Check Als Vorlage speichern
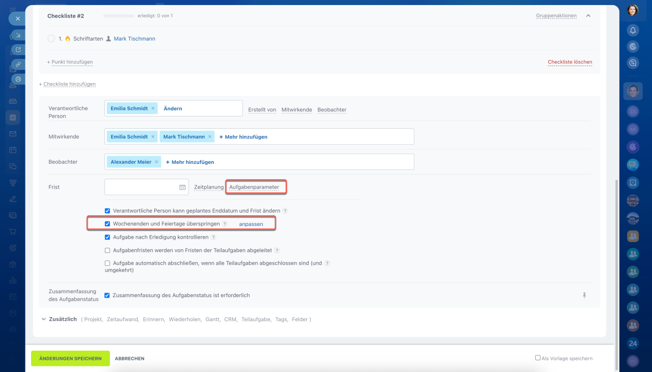652x372 pixels. 537,358
